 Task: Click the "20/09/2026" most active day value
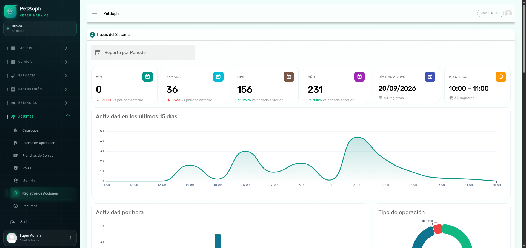(397, 89)
